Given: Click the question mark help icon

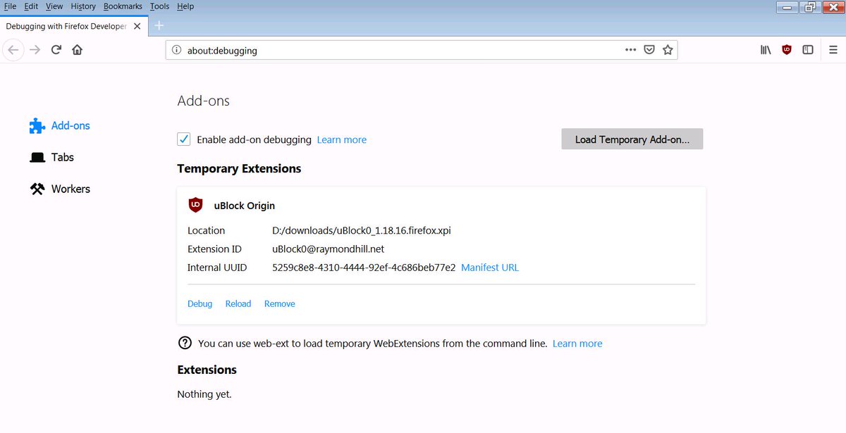Looking at the screenshot, I should [185, 343].
